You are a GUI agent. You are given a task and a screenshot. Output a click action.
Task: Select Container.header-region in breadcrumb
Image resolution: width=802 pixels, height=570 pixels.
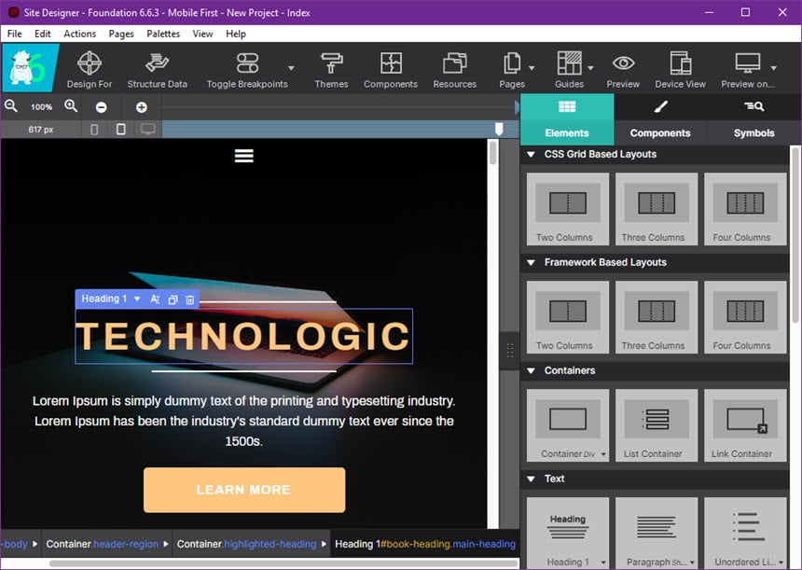pos(102,544)
